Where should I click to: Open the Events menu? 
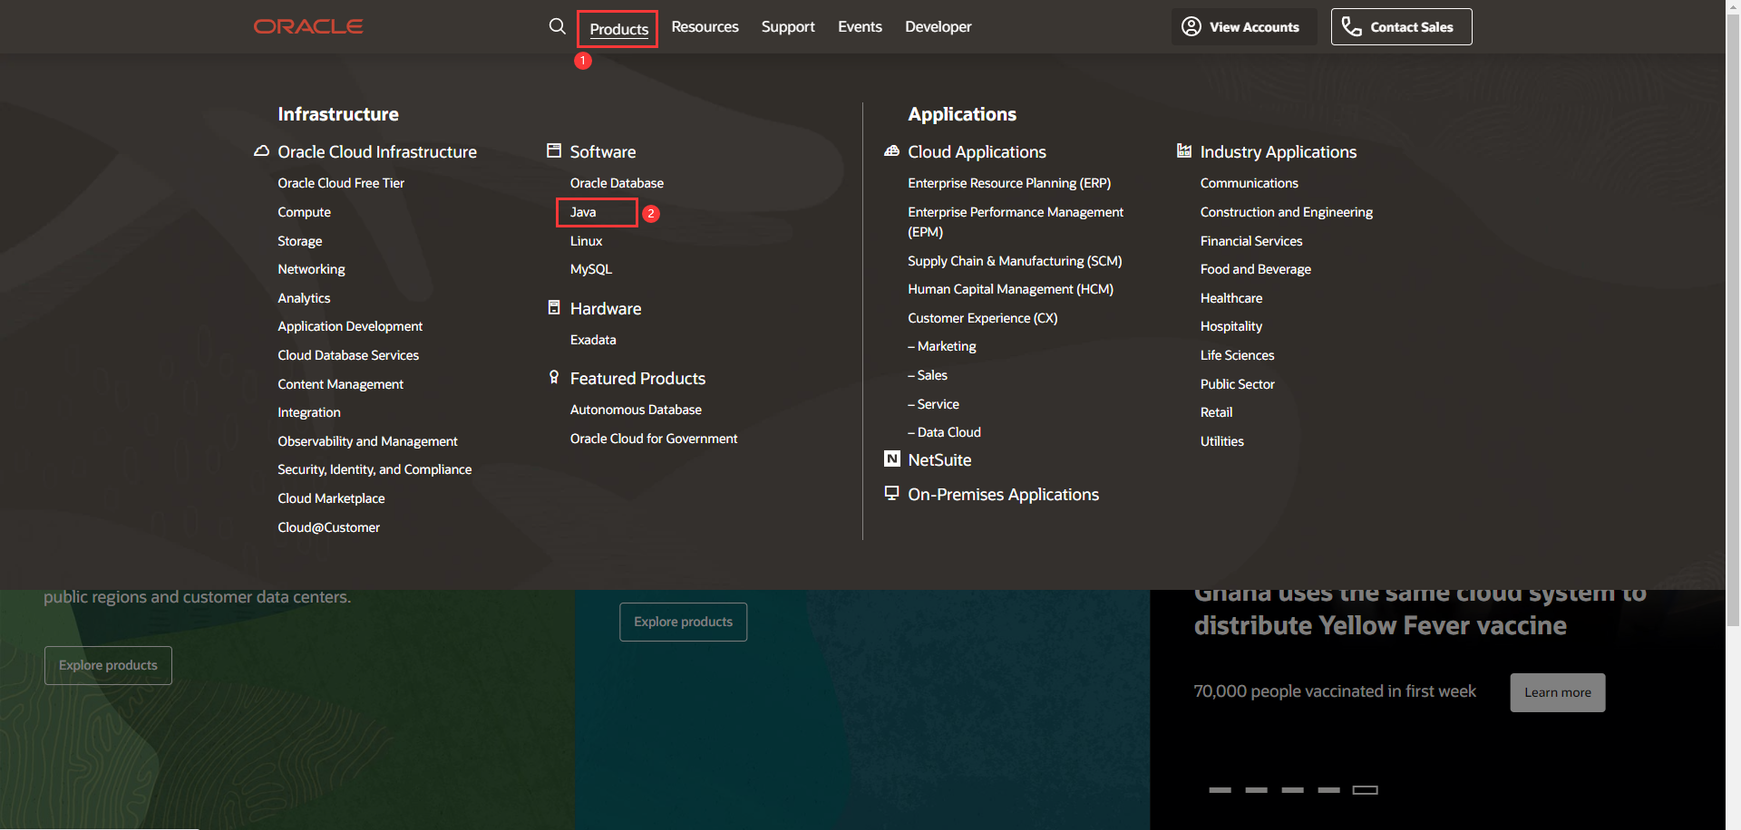860,26
